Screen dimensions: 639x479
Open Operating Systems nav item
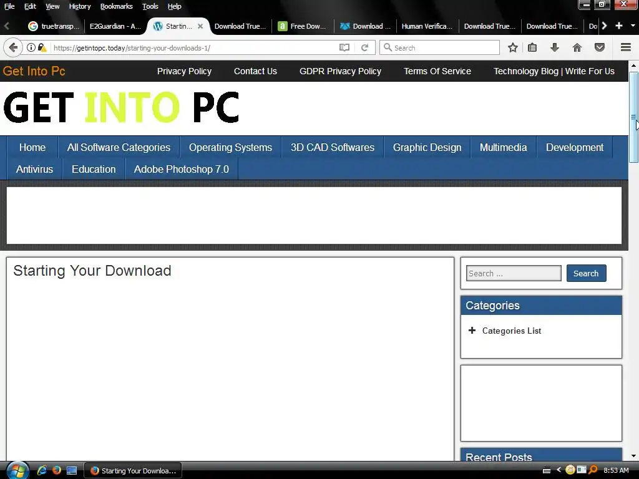tap(230, 147)
